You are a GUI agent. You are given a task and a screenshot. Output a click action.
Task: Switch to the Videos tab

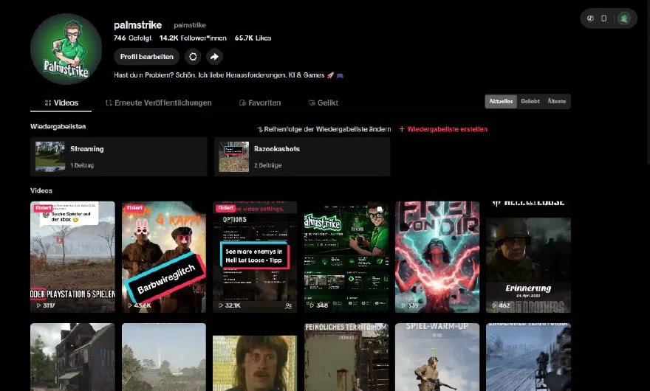pos(61,103)
